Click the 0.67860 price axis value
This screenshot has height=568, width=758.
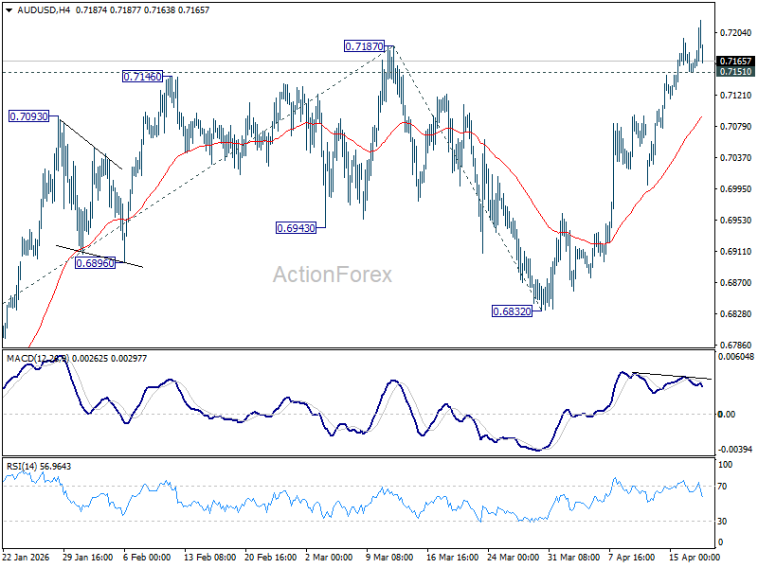736,345
